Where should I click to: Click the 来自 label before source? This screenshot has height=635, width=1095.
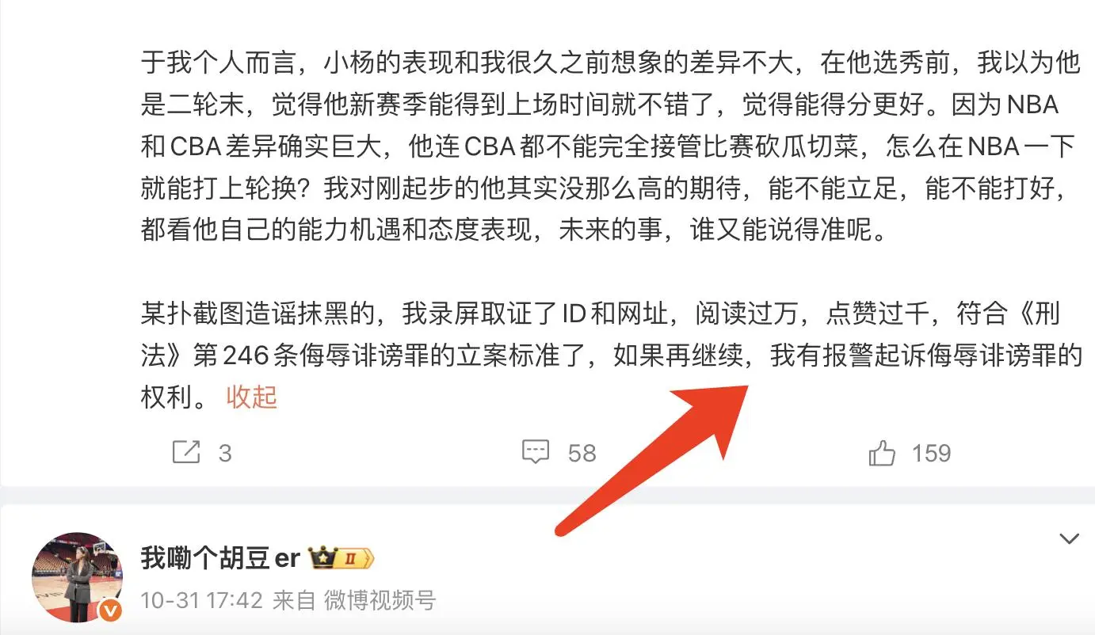click(294, 600)
